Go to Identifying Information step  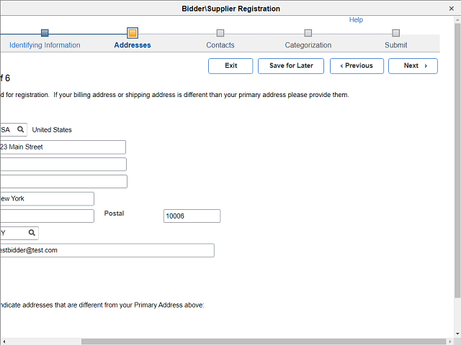point(45,45)
